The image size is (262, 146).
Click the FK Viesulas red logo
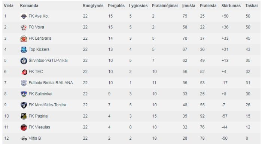click(24, 127)
